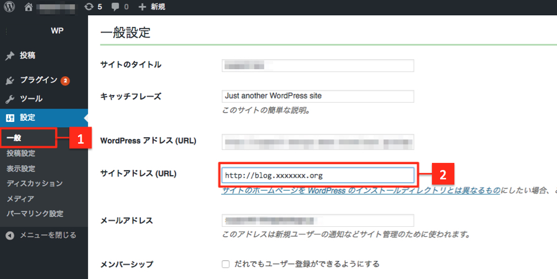Open the WordPress logo menu
This screenshot has width=557, height=279.
tap(9, 7)
